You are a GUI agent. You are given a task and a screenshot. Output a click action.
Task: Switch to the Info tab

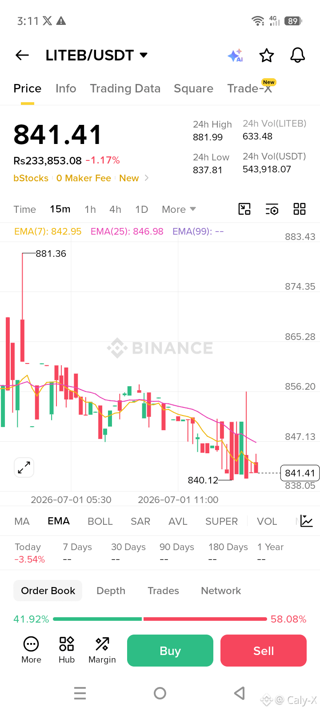(66, 88)
